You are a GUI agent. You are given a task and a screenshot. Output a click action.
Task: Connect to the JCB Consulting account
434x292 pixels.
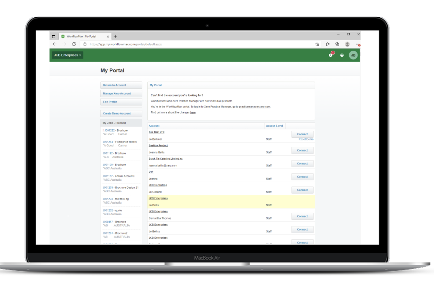pyautogui.click(x=302, y=190)
